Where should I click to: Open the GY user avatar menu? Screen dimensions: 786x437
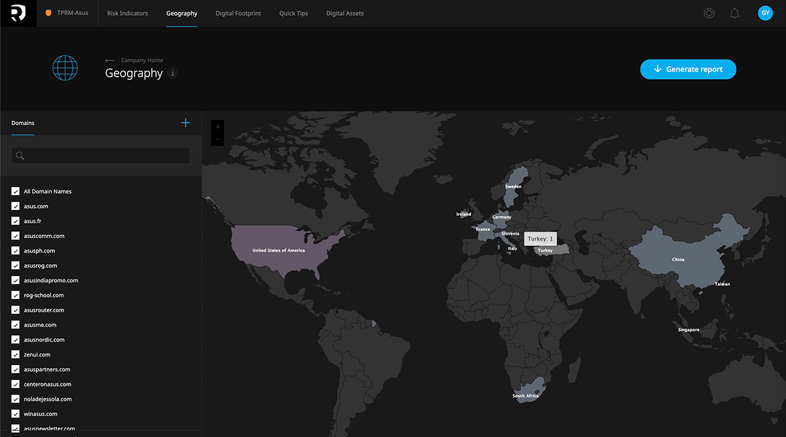764,13
